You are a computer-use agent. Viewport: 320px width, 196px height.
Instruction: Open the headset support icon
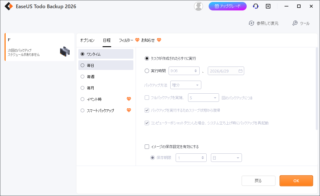pyautogui.click(x=255, y=6)
